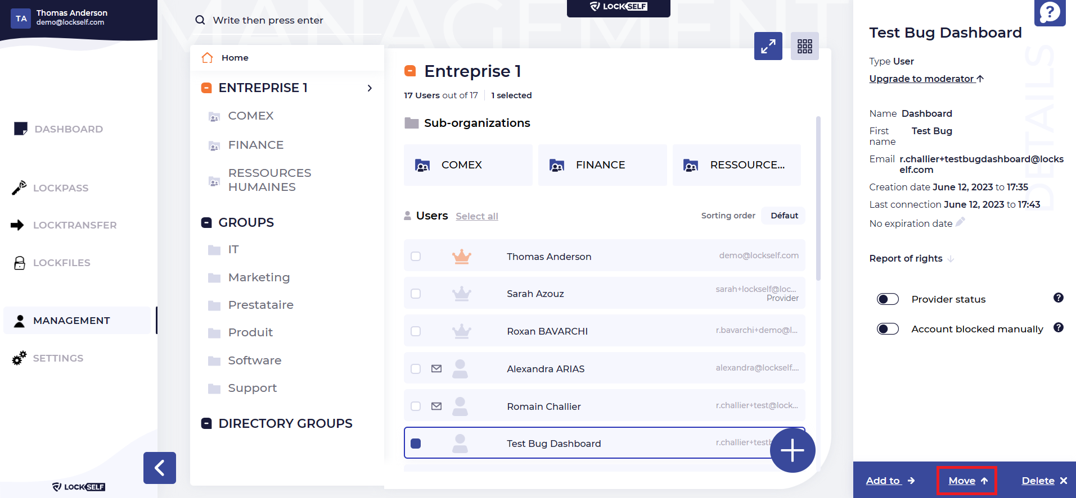Click Sarah Azouz's crown icon
This screenshot has height=498, width=1076.
462,294
